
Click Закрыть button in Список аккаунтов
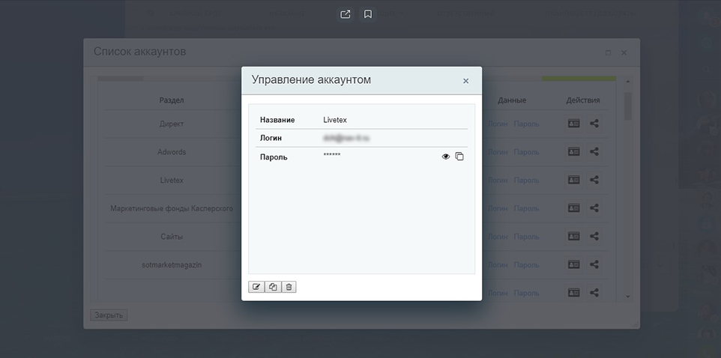(x=109, y=315)
